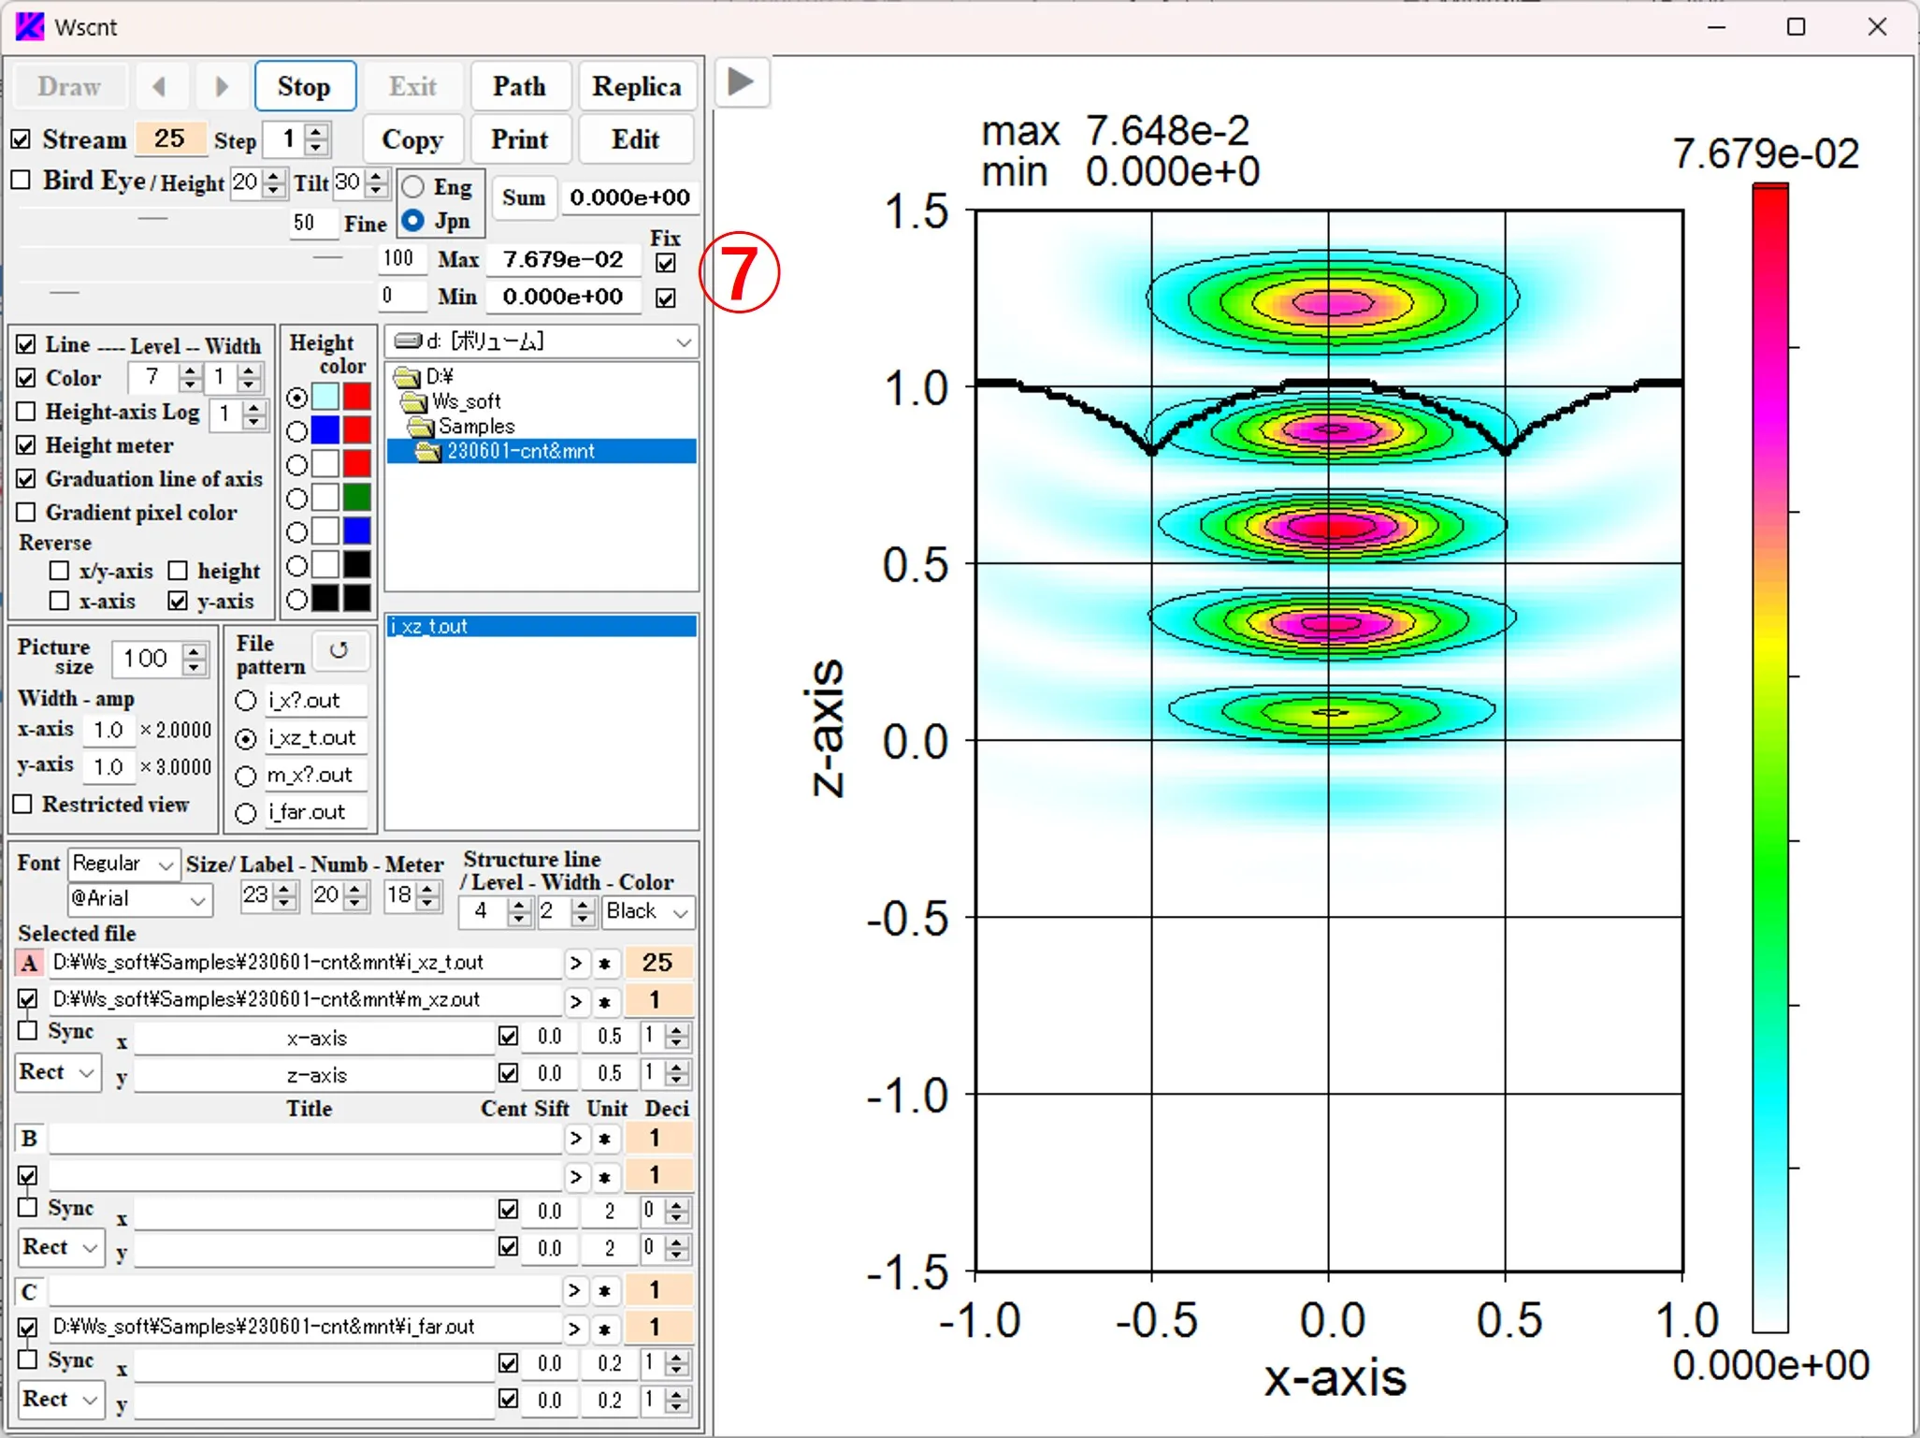
Task: Click the x-axis title field in section A
Action: (x=316, y=1038)
